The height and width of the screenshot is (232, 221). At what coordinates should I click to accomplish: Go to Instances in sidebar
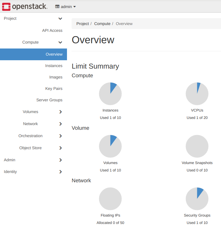(x=54, y=66)
